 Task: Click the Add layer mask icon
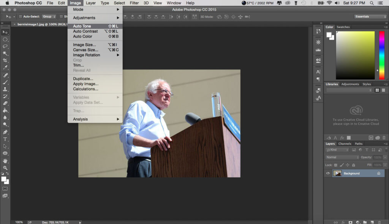tap(351, 222)
